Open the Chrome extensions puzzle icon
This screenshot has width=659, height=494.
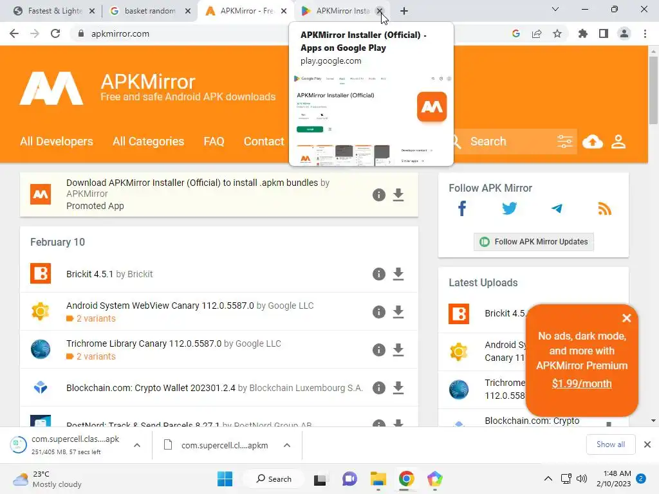click(x=583, y=33)
